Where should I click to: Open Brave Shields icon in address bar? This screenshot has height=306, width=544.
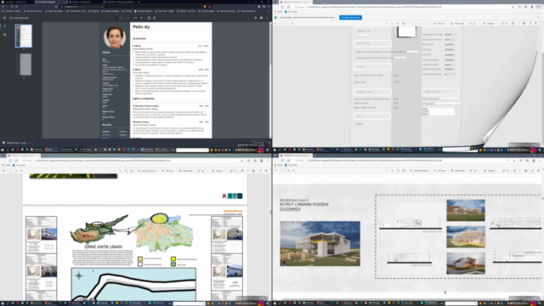[205, 7]
